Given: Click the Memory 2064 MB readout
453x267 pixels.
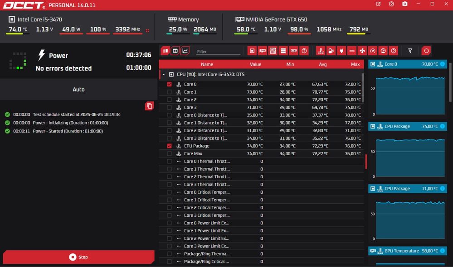Looking at the screenshot, I should coord(205,29).
